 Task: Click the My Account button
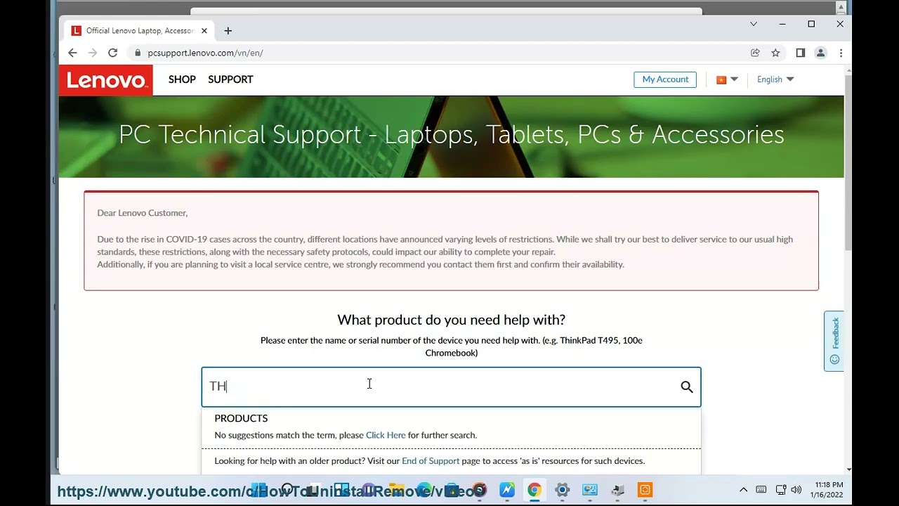point(665,79)
